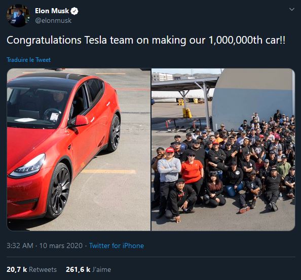Open the red Tesla car photo

tap(79, 150)
